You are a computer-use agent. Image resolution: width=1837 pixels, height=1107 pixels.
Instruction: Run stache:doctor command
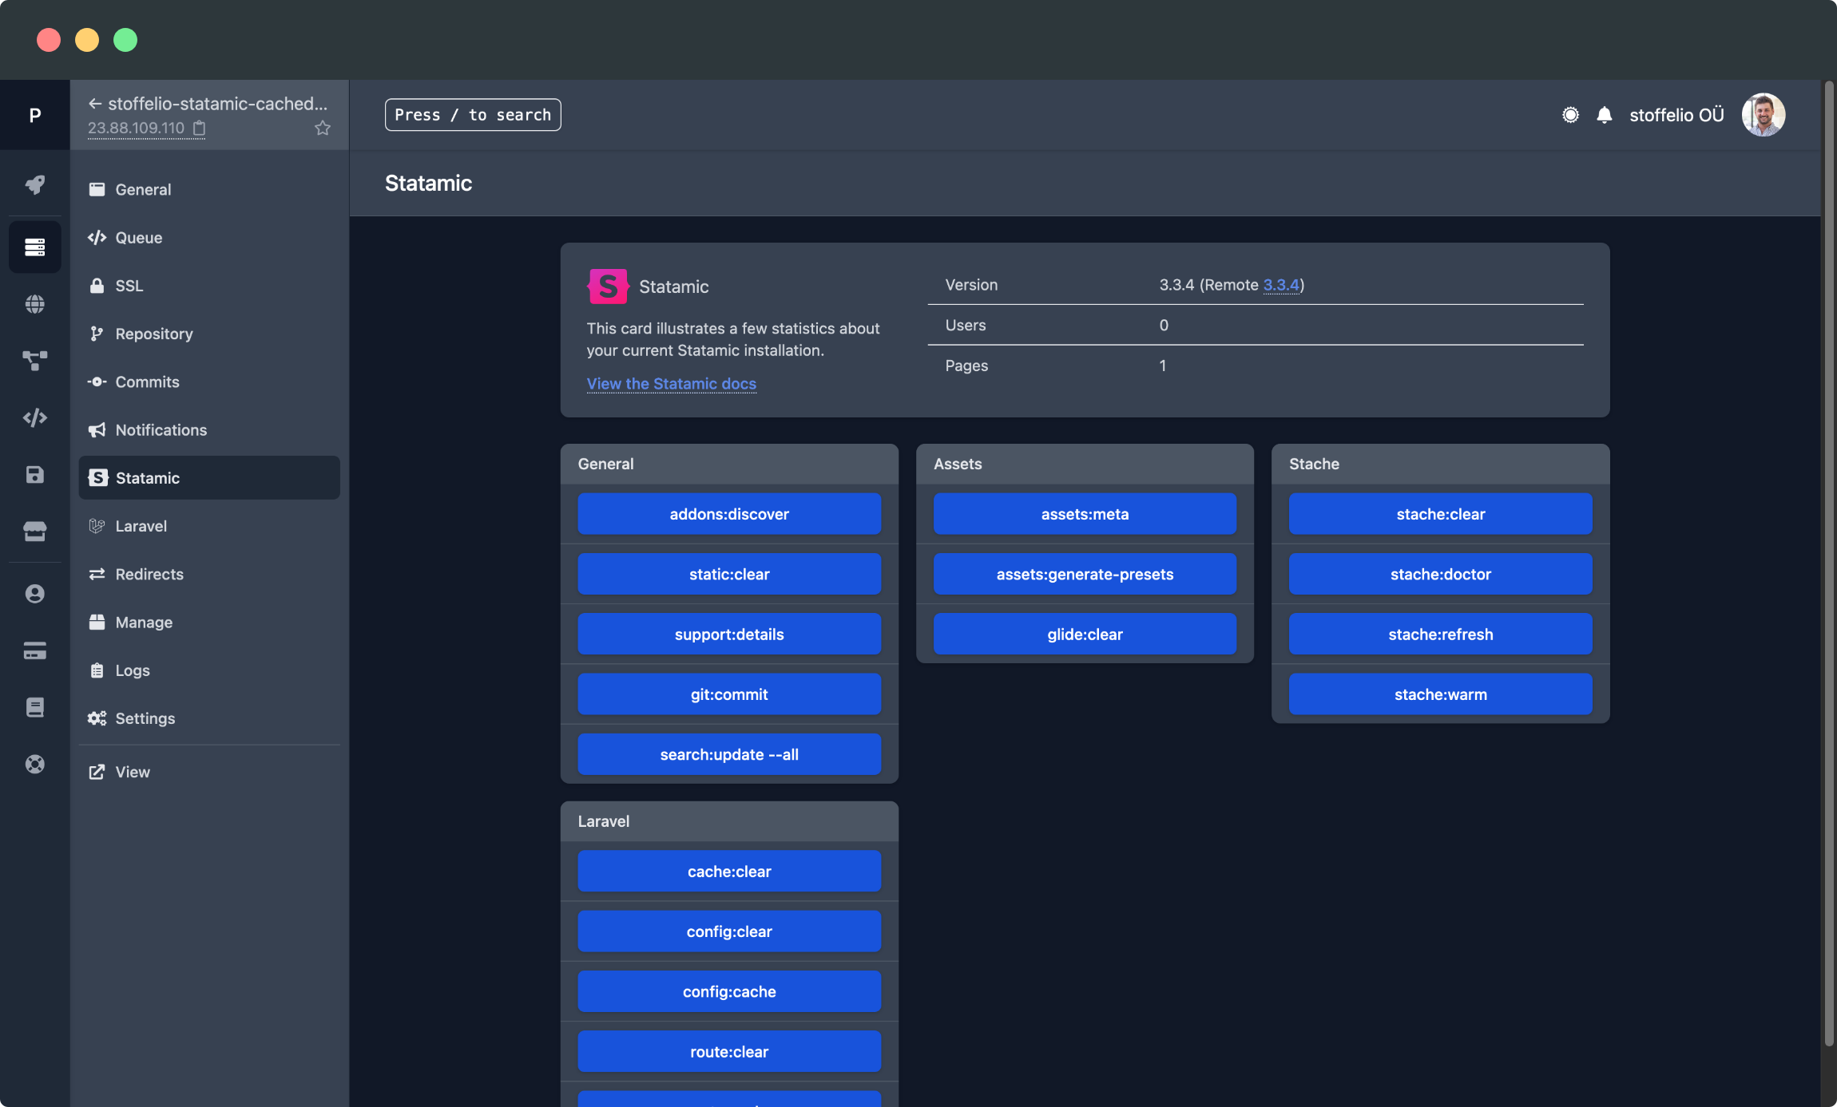point(1440,574)
